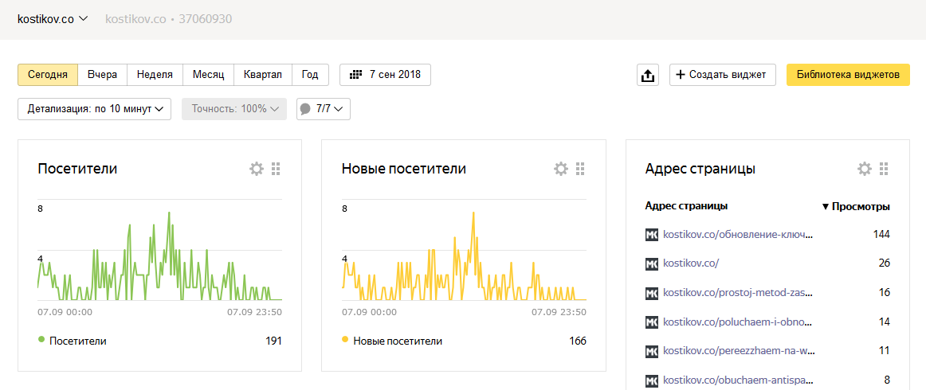Switch period to Год

click(x=310, y=75)
